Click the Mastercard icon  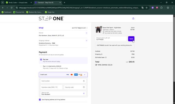[72, 75]
